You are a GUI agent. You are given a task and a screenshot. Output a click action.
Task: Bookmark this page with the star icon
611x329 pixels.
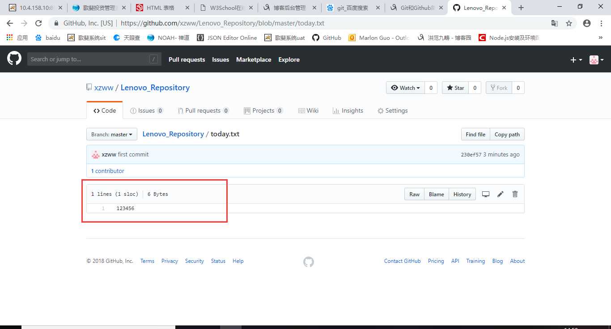(569, 23)
